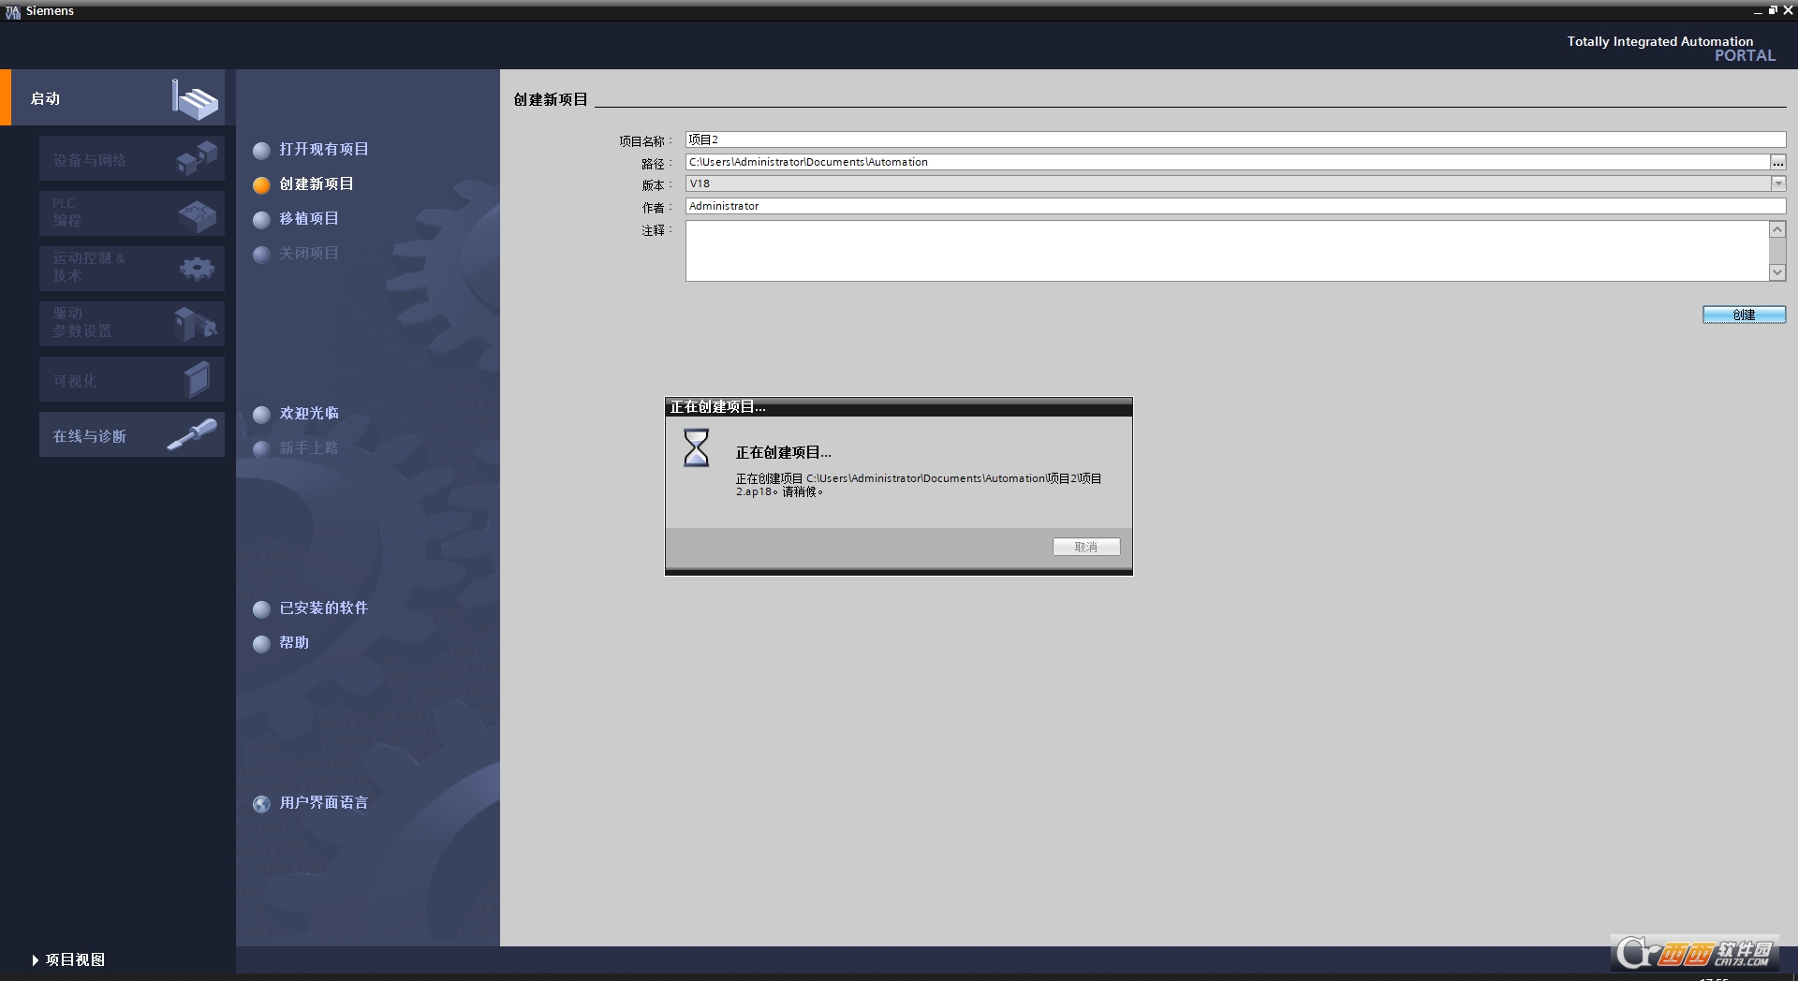Click the globe icon beside 用户界面语言
The width and height of the screenshot is (1798, 981).
pyautogui.click(x=261, y=804)
